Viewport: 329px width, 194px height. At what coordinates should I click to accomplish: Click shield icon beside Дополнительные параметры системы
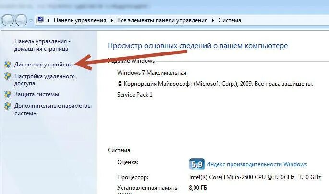click(7, 106)
